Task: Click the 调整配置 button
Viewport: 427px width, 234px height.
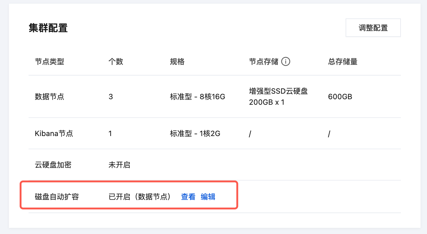Action: coord(373,28)
